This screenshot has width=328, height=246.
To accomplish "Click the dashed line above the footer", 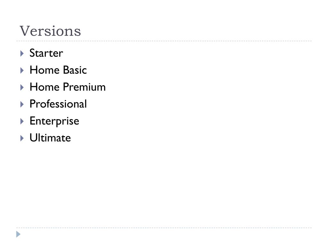I will tap(164, 228).
